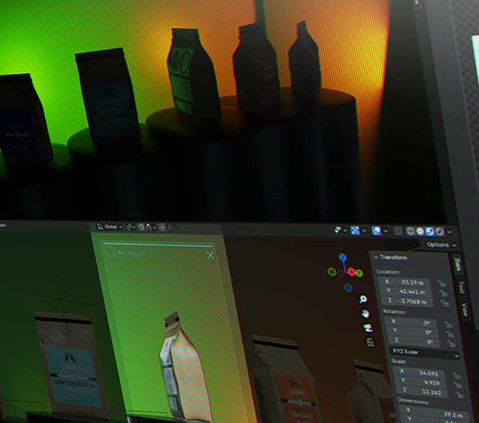The height and width of the screenshot is (423, 479).
Task: Click the negative Y green gizmo circle
Action: [332, 271]
